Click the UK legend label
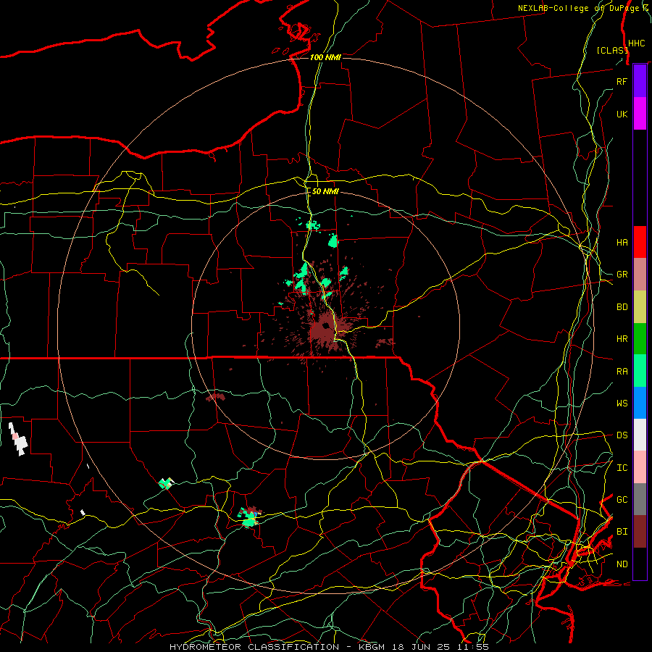This screenshot has width=652, height=652. (x=622, y=114)
